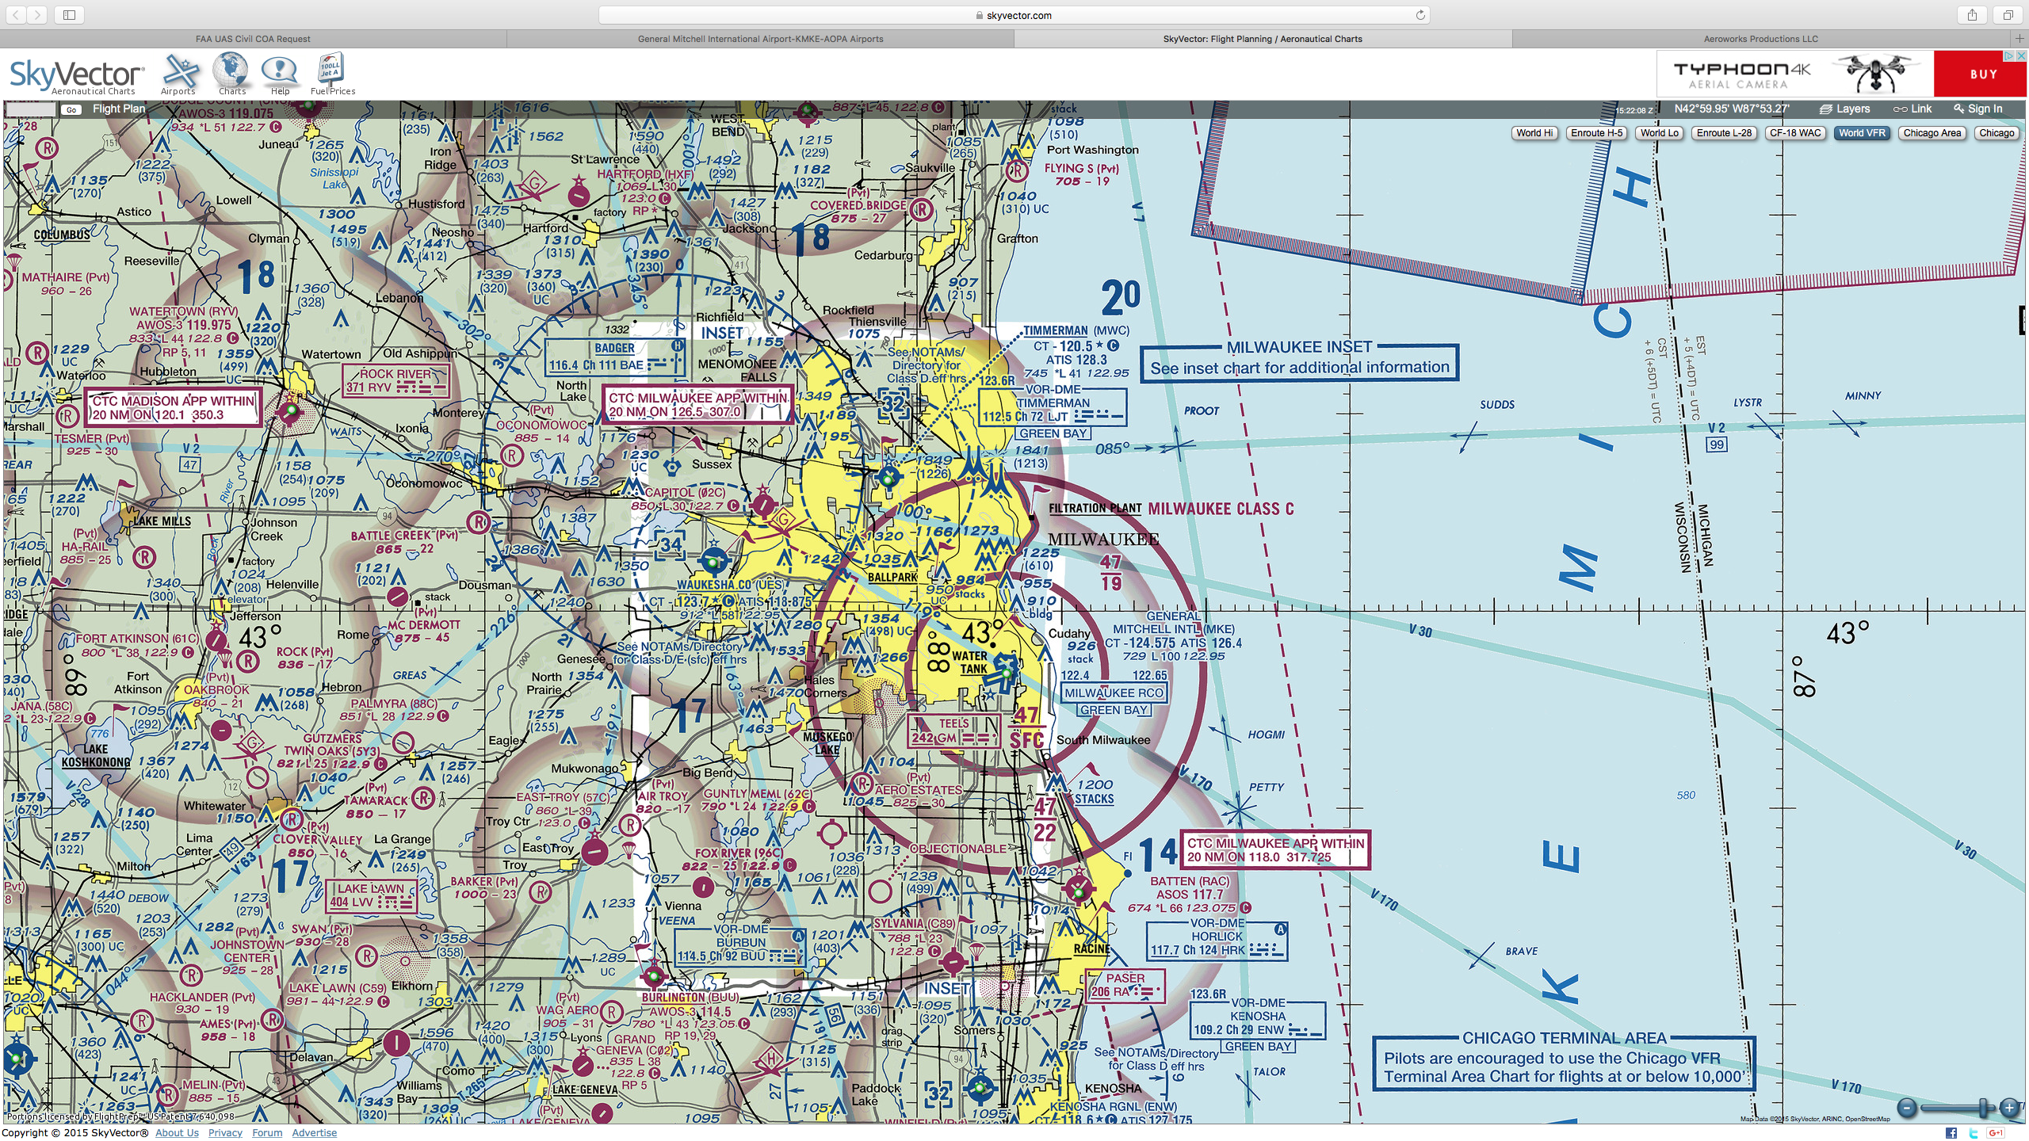2029x1141 pixels.
Task: Open the About Us link
Action: [x=177, y=1133]
